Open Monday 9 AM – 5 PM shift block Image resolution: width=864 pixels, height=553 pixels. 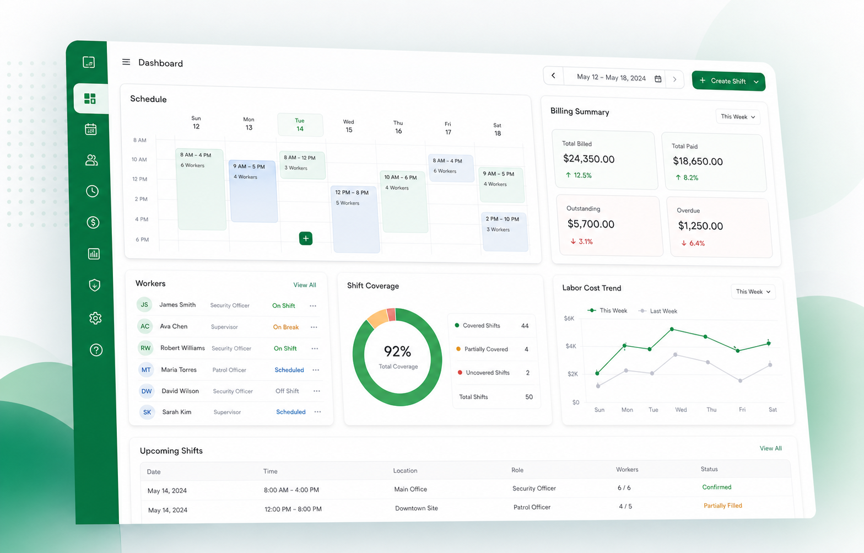[253, 191]
